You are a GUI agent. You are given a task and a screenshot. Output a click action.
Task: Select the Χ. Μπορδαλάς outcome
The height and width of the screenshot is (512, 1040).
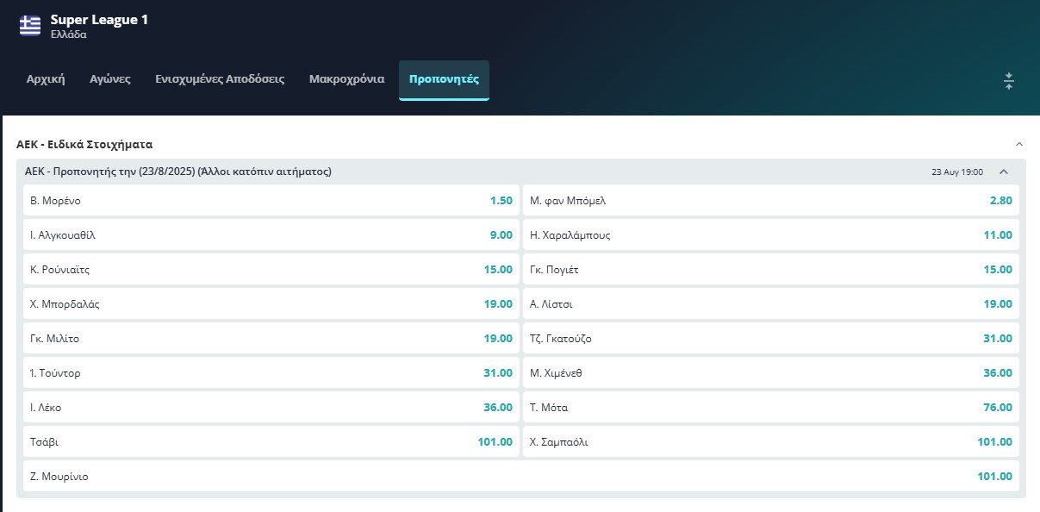pos(271,303)
